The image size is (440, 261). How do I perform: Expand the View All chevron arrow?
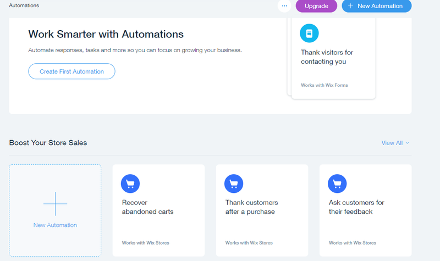tap(408, 143)
